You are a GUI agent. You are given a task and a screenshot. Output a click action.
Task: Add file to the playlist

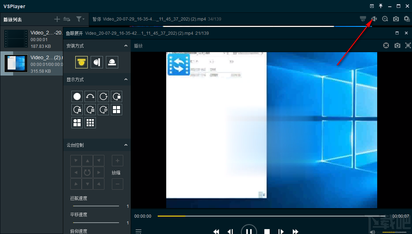57,19
